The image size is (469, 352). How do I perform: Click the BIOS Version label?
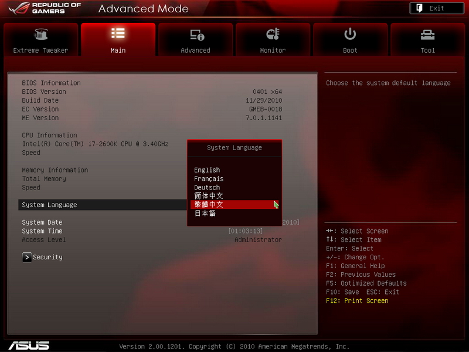44,92
